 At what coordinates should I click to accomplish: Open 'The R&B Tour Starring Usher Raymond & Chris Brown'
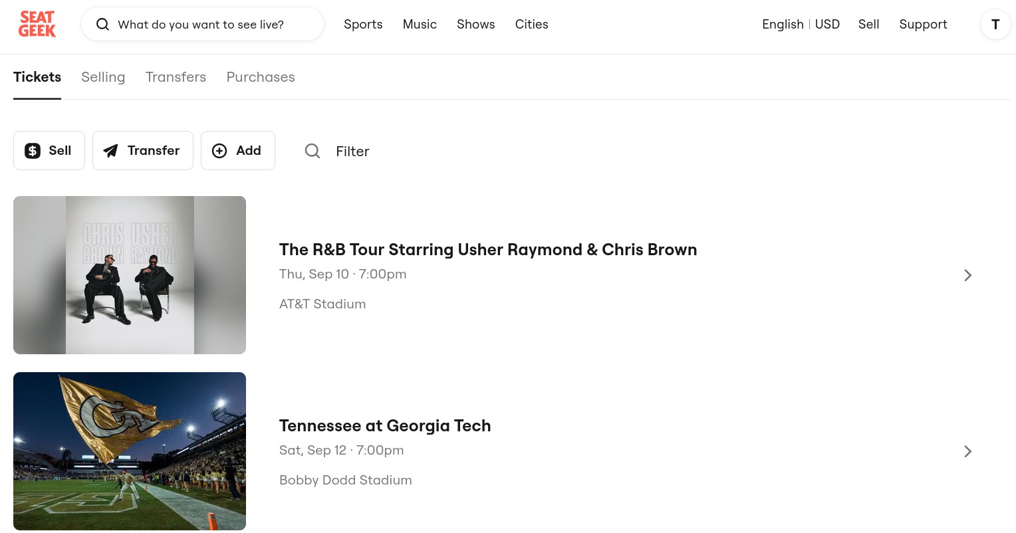[x=488, y=250]
